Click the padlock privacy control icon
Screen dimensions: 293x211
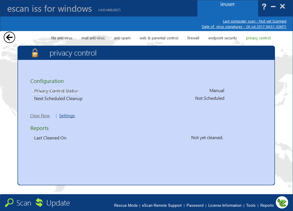coord(35,53)
